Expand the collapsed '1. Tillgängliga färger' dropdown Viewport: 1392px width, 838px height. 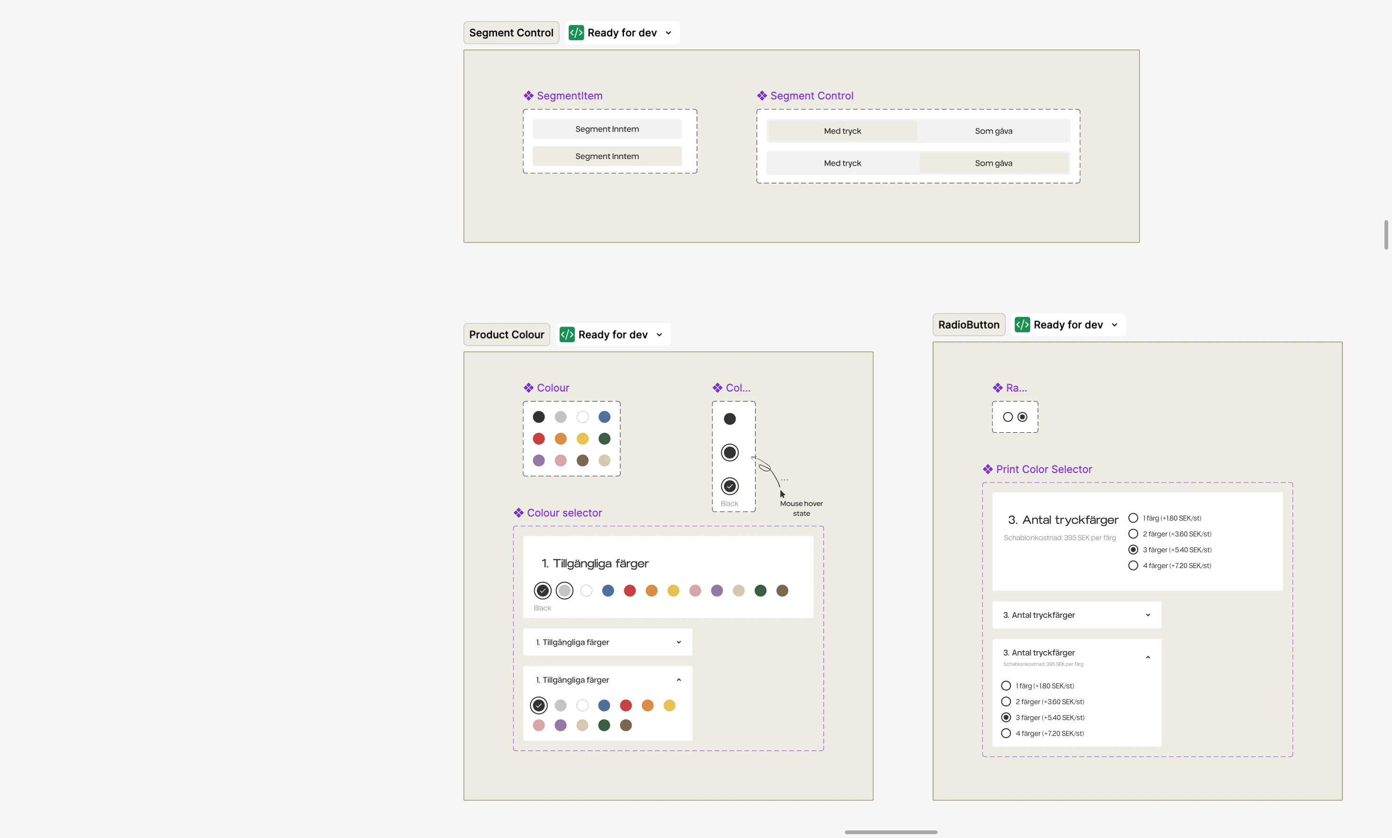point(678,642)
